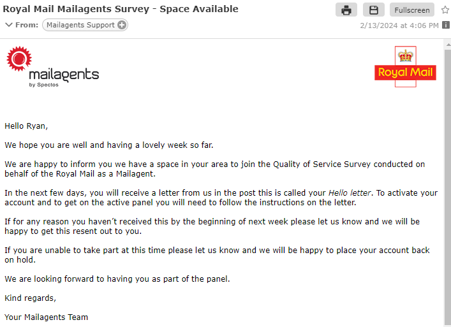Click the 'Your Mailagents Team' signature

coord(47,317)
